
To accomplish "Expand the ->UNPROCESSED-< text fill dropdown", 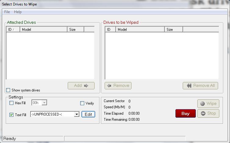I will [77, 114].
